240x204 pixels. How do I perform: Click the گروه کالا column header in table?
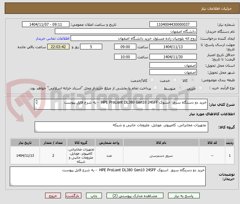81,143
